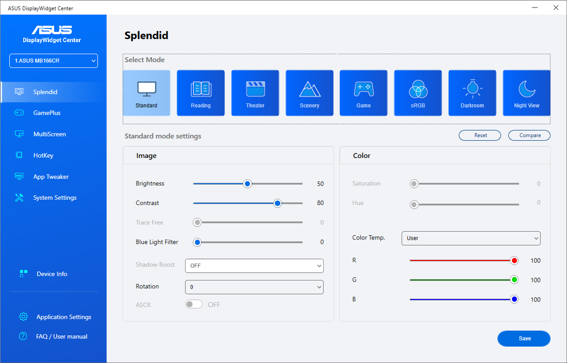567x363 pixels.
Task: Select the sRGB mode tile
Action: 418,93
